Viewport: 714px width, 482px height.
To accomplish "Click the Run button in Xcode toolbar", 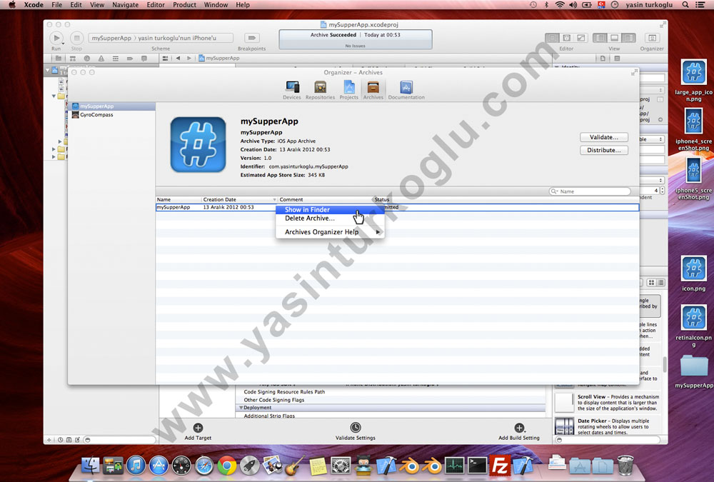I will coord(56,39).
